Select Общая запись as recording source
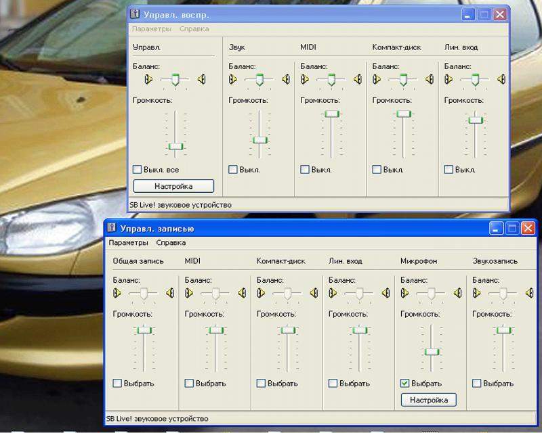This screenshot has width=542, height=433. 118,384
